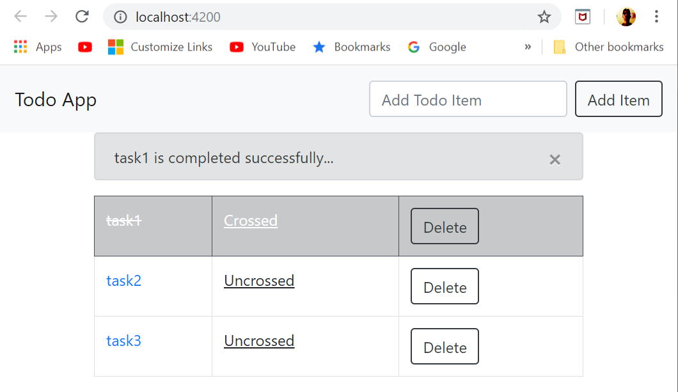
Task: Toggle the Uncrossed status for task3
Action: pos(259,341)
